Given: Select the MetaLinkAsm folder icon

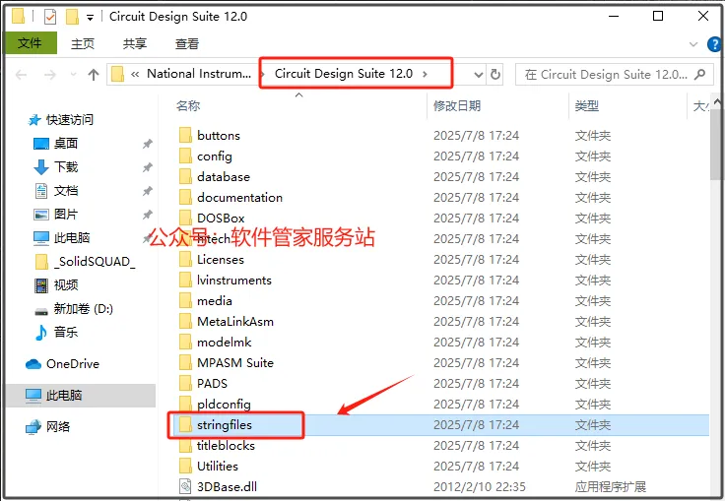Looking at the screenshot, I should coord(185,321).
